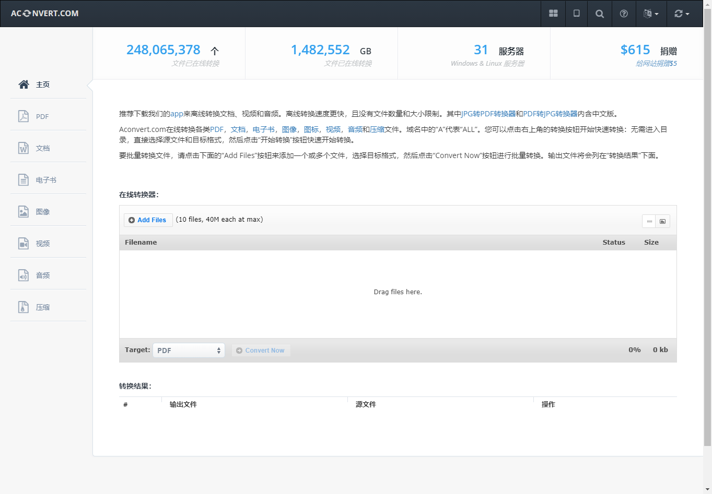Select the 文档 document icon in sidebar

click(24, 148)
